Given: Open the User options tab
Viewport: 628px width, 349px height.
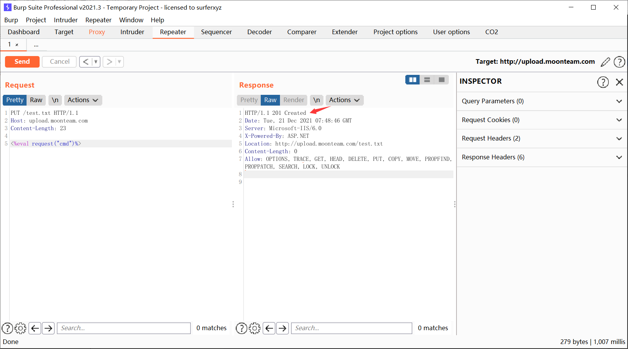Looking at the screenshot, I should 451,32.
